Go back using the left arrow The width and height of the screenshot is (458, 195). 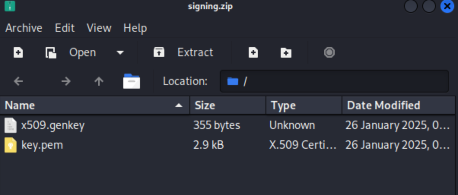coord(18,81)
